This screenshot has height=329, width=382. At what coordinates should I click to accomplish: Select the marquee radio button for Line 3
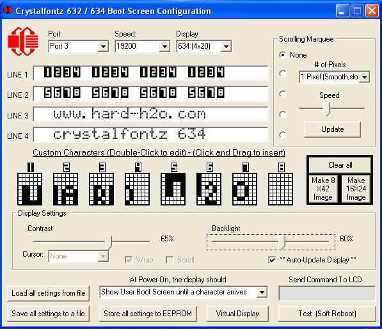(x=283, y=115)
